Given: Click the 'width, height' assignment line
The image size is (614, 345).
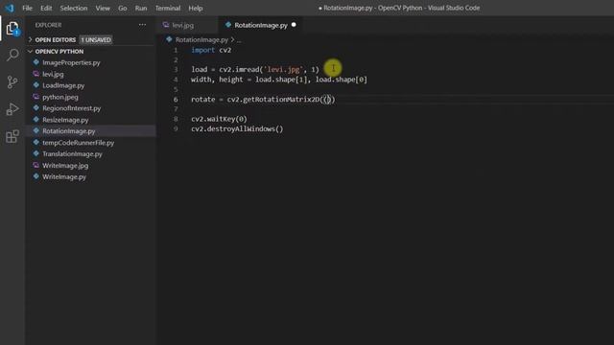Looking at the screenshot, I should click(279, 80).
